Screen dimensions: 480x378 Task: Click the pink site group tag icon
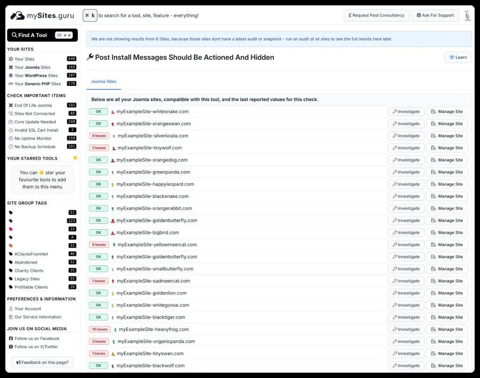click(11, 229)
